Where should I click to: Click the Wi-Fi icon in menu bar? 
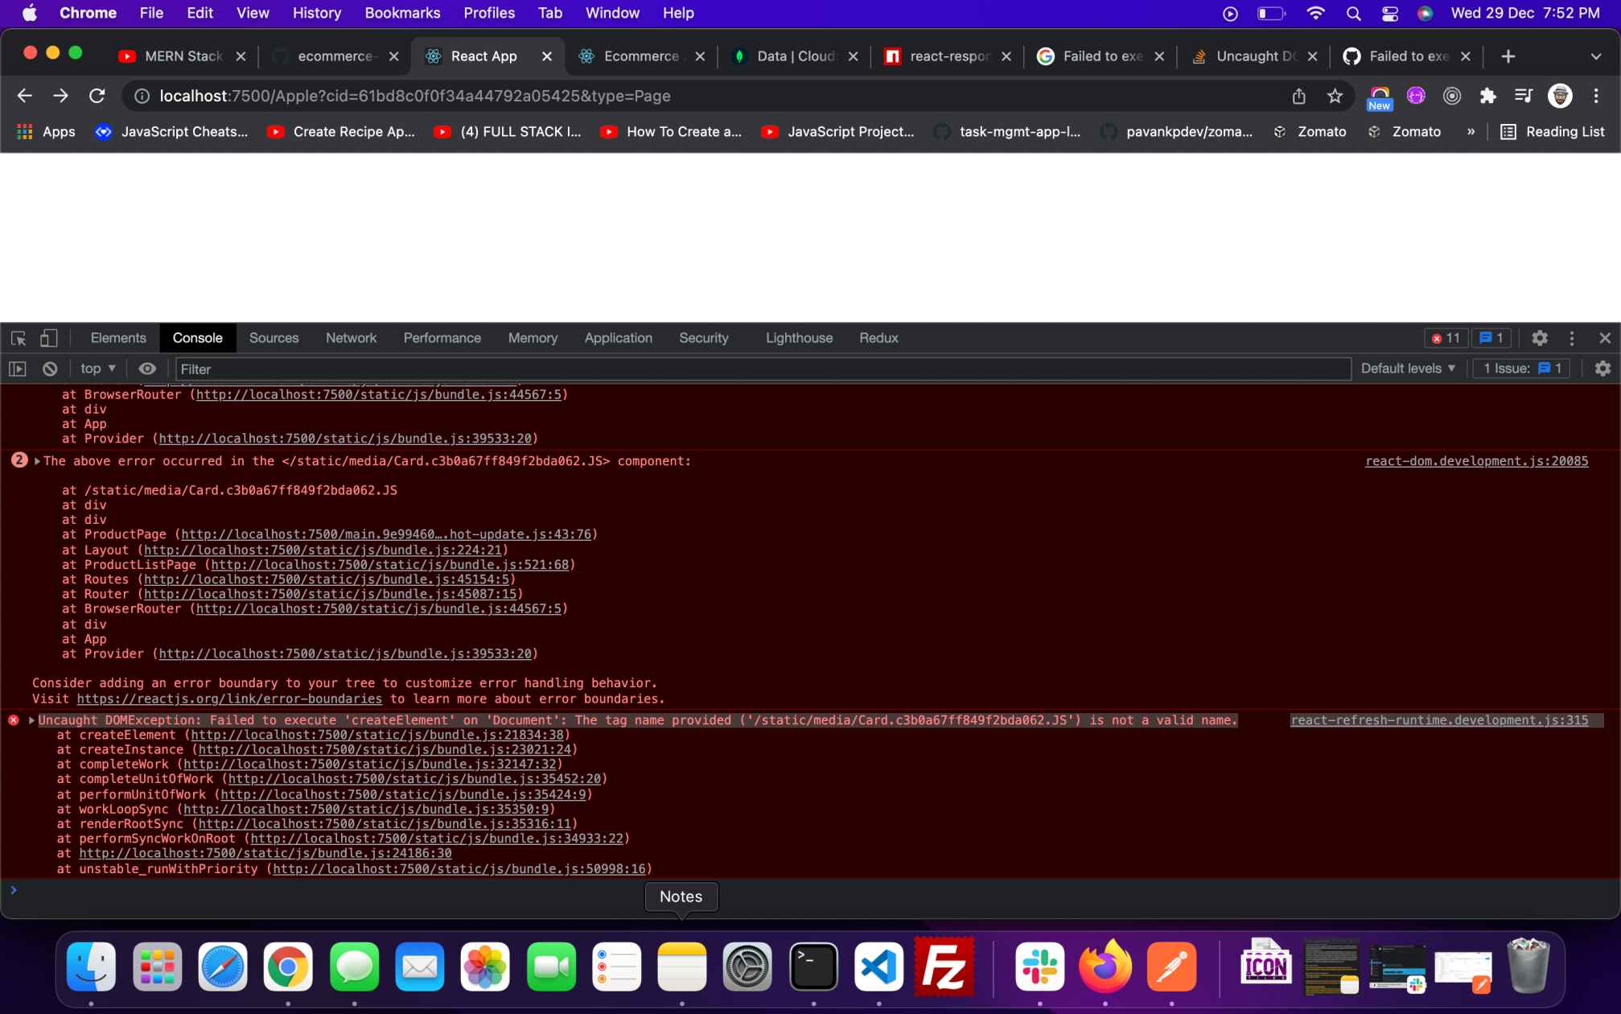tap(1315, 13)
